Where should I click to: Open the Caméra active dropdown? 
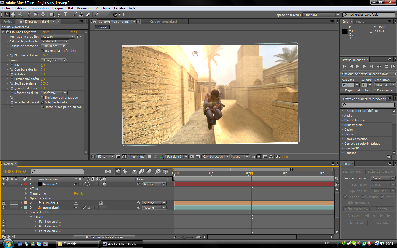(216, 157)
